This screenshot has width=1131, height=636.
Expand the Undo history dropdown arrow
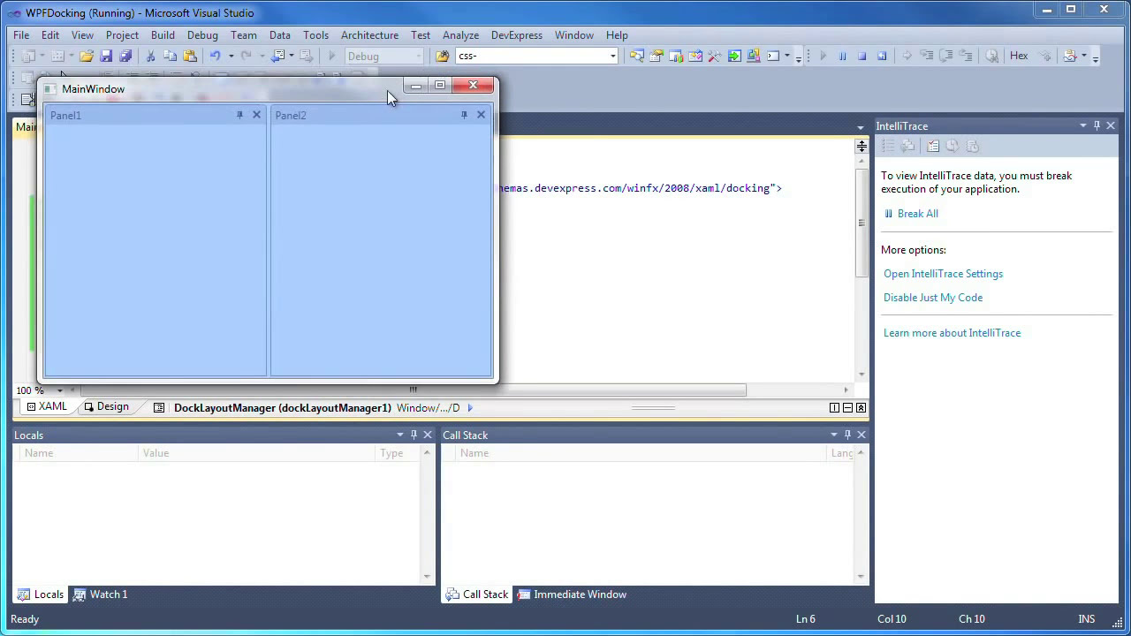coord(231,56)
